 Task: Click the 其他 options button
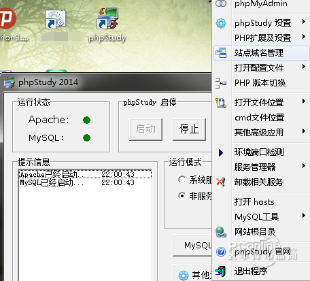[192, 274]
